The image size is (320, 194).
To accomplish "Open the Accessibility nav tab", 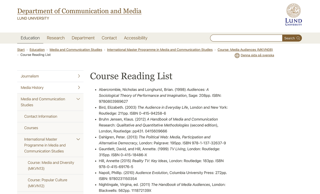I will (x=136, y=38).
